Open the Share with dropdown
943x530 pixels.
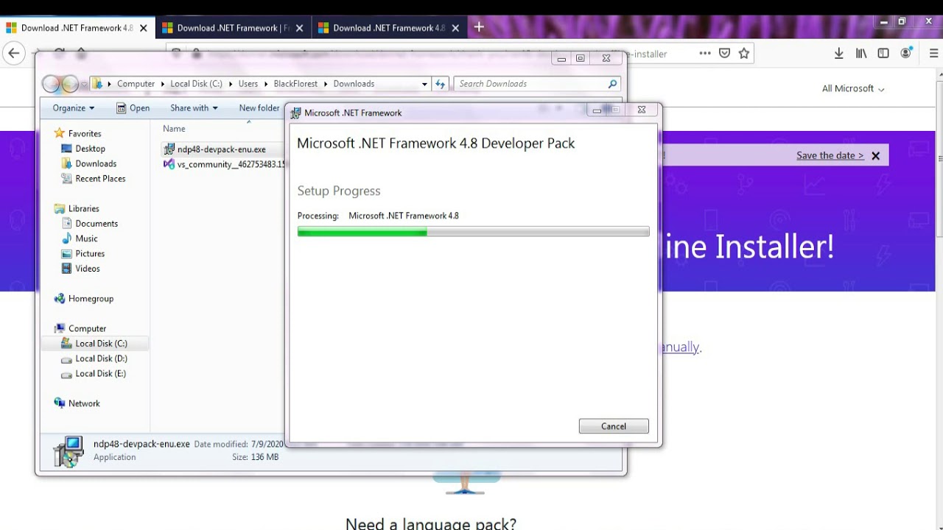(x=194, y=108)
